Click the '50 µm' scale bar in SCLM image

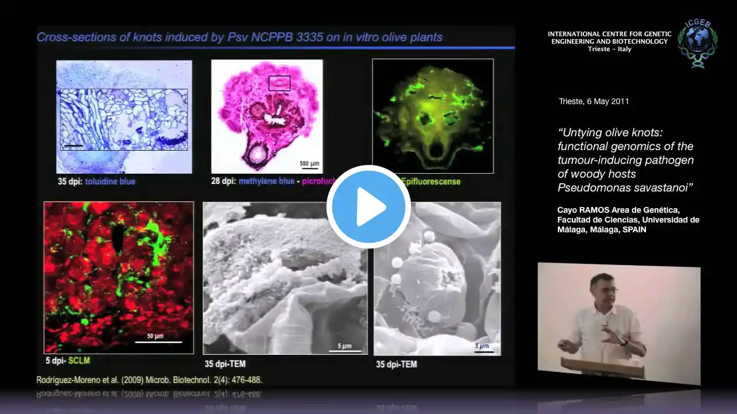[x=158, y=338]
